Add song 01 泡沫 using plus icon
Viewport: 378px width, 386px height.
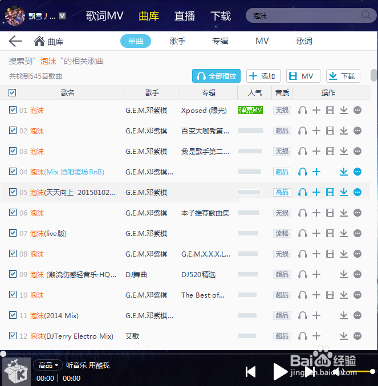point(316,110)
